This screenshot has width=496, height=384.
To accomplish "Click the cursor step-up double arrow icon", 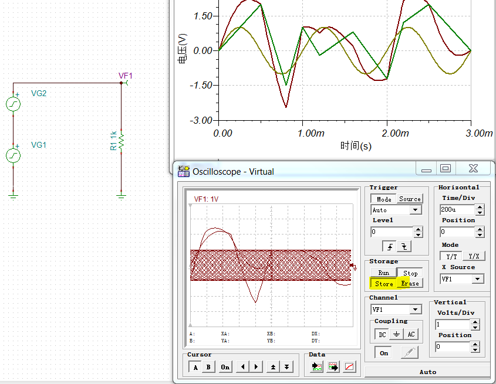I will click(273, 367).
